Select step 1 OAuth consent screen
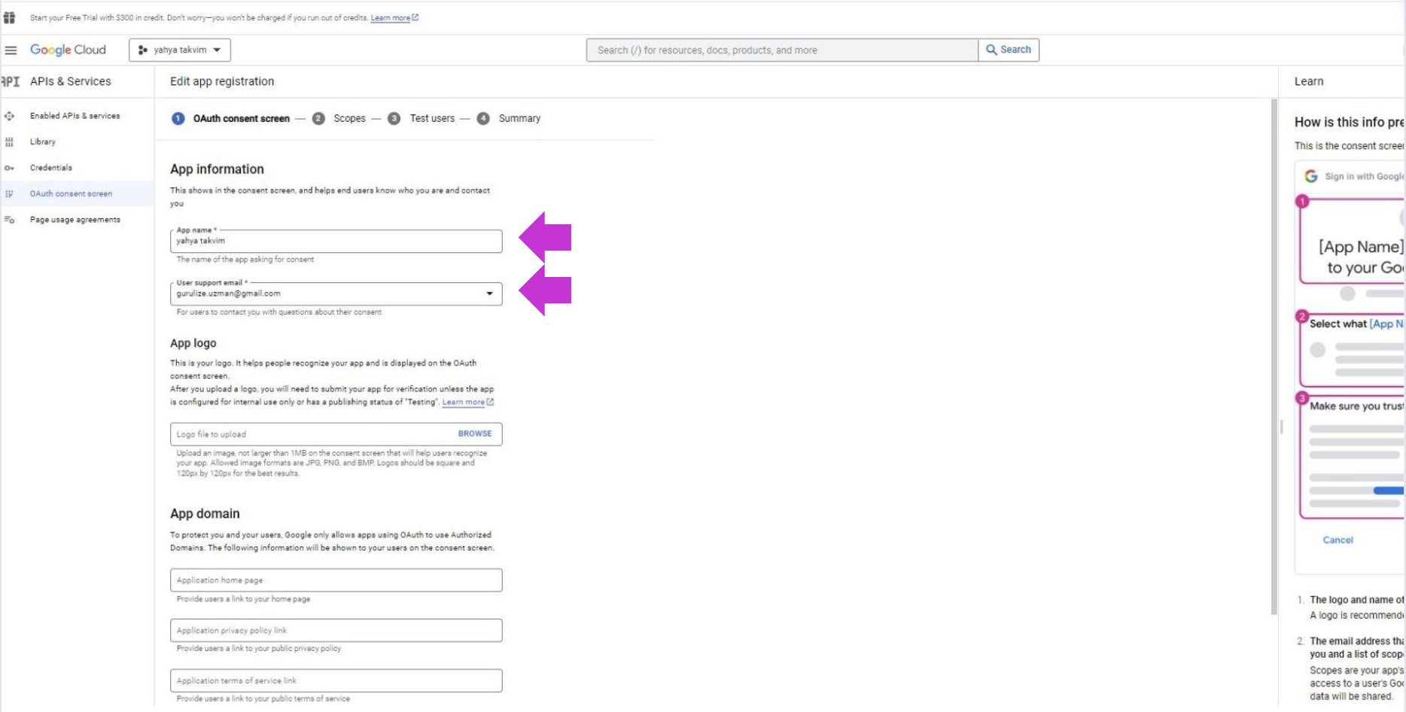 pos(231,118)
